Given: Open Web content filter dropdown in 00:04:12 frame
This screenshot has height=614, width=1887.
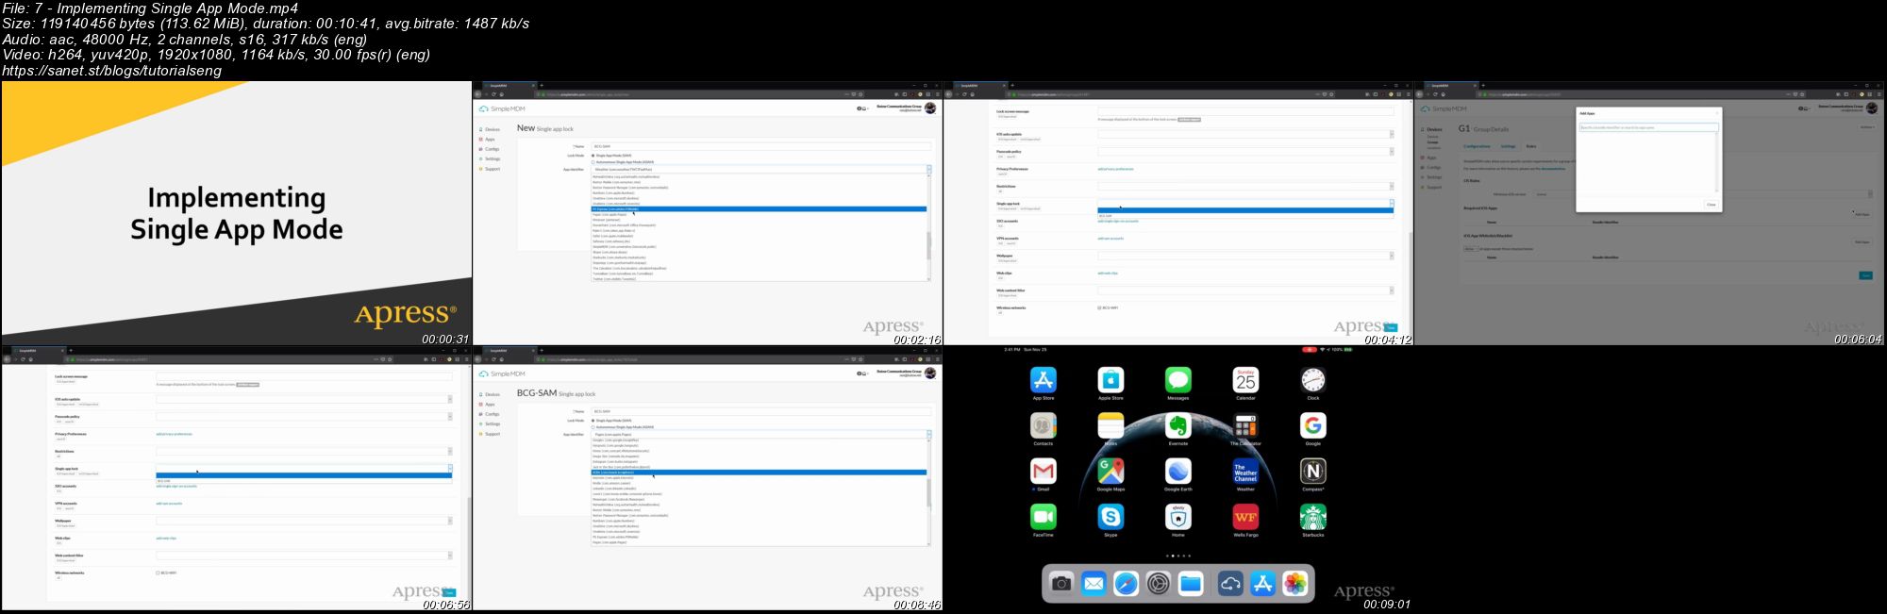Looking at the screenshot, I should pos(1245,290).
